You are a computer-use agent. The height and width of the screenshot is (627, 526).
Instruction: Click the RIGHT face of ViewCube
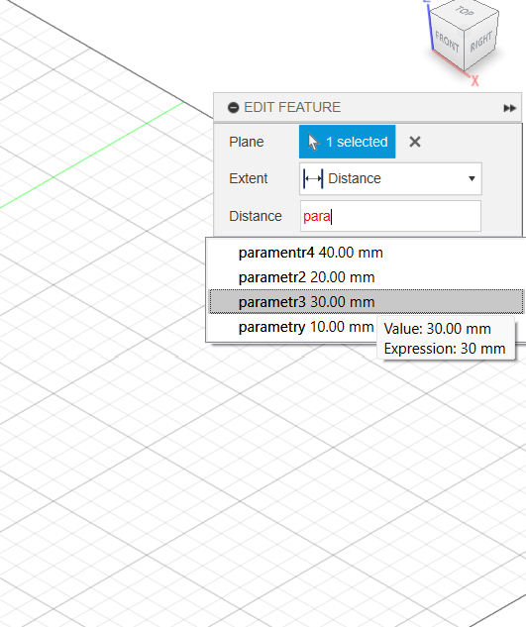[480, 43]
